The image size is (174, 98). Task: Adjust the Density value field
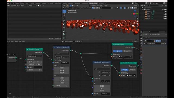(35, 65)
